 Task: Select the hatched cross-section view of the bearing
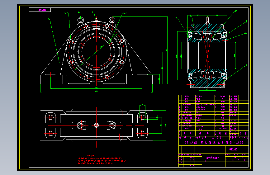(x=207, y=53)
